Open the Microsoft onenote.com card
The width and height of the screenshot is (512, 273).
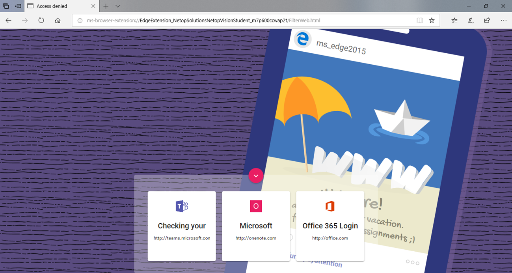point(256,226)
